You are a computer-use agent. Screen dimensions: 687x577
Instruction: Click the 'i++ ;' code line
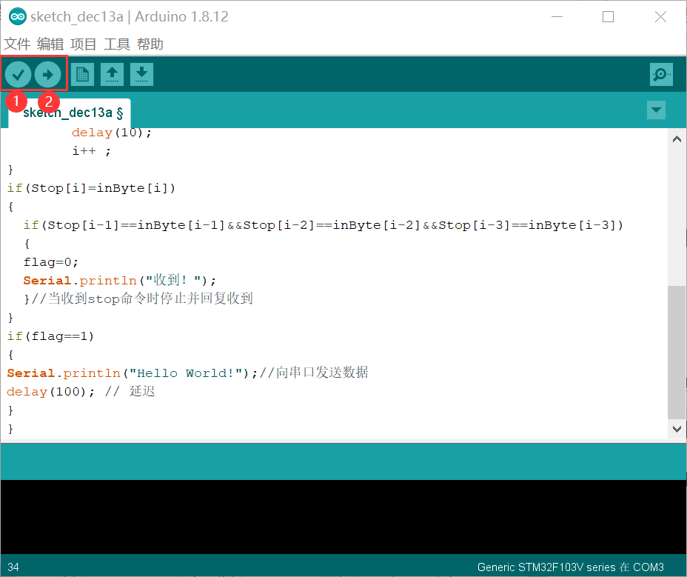pos(92,151)
